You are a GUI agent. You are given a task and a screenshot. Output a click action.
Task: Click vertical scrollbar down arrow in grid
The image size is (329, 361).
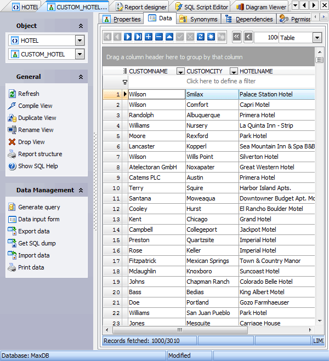pos(320,320)
